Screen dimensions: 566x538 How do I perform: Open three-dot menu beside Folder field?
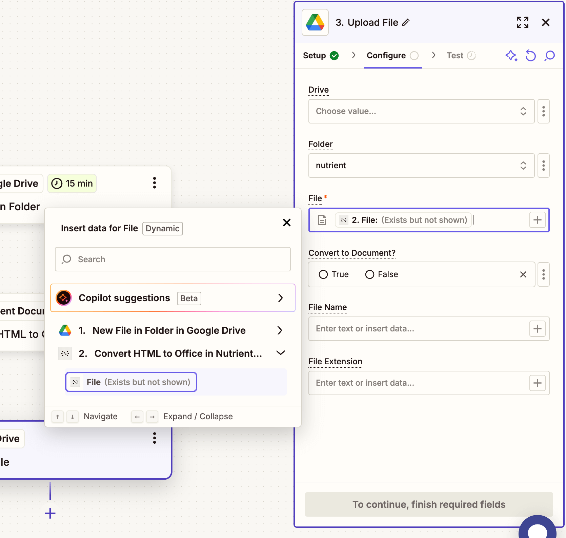click(x=543, y=166)
